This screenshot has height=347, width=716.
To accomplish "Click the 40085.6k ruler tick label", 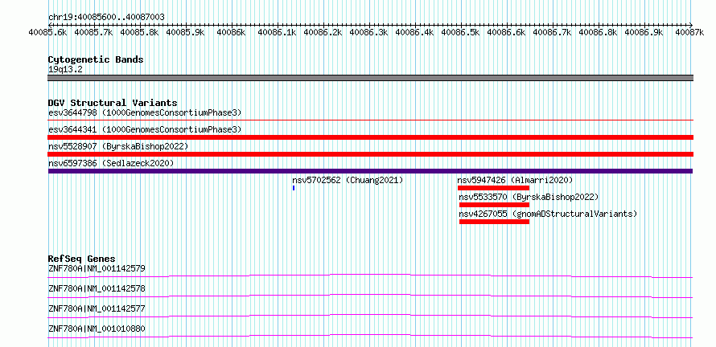I will coord(48,32).
